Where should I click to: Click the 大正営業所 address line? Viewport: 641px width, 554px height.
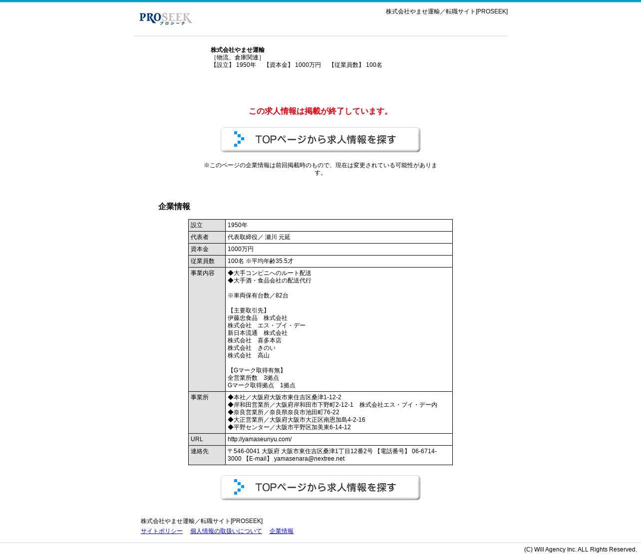click(297, 420)
